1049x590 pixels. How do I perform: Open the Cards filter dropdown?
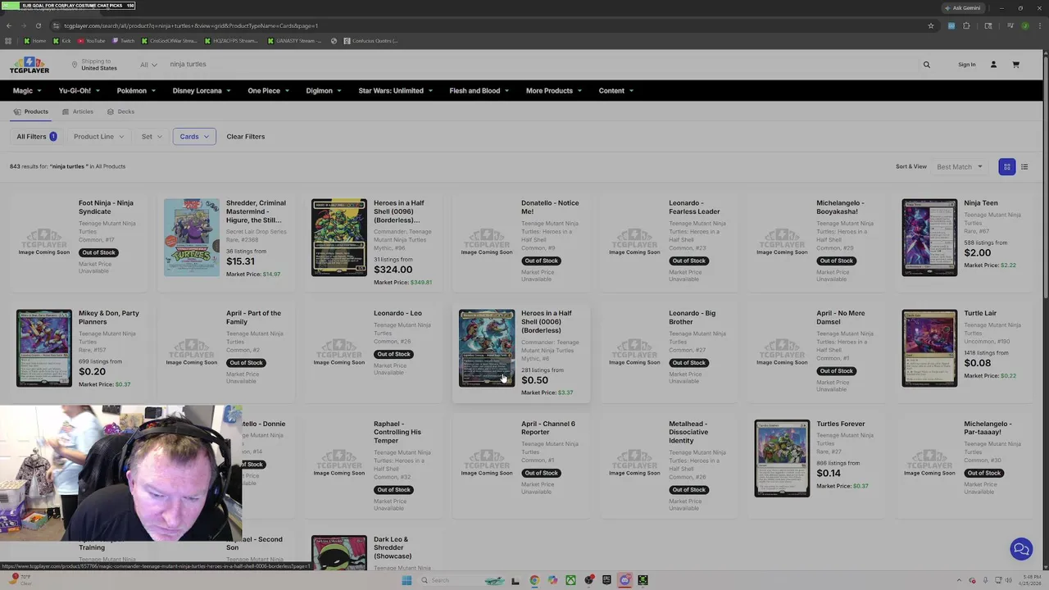click(x=194, y=137)
